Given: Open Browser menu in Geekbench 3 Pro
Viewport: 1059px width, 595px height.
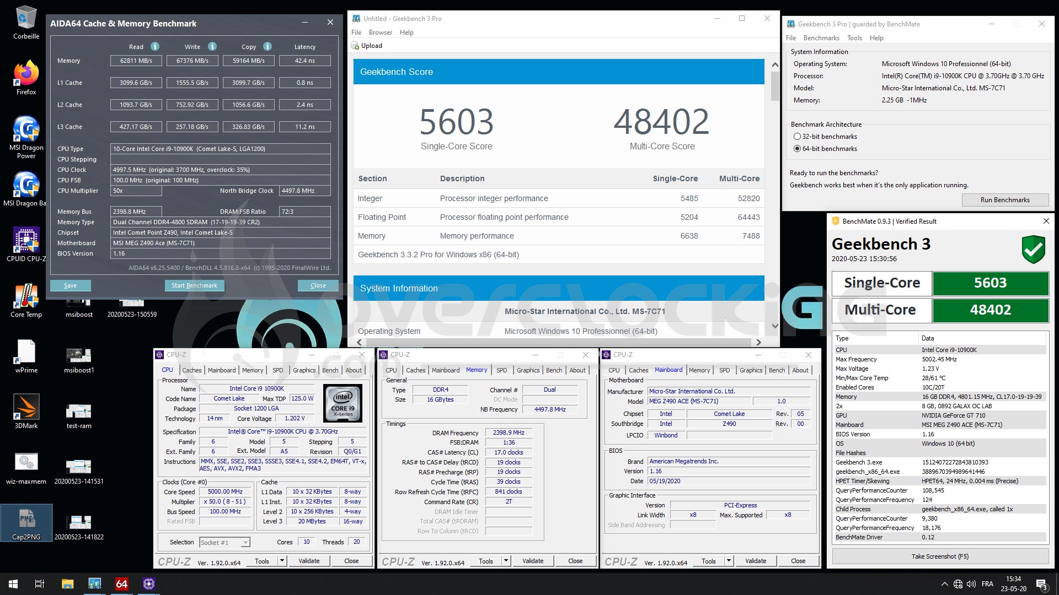Looking at the screenshot, I should coord(381,33).
